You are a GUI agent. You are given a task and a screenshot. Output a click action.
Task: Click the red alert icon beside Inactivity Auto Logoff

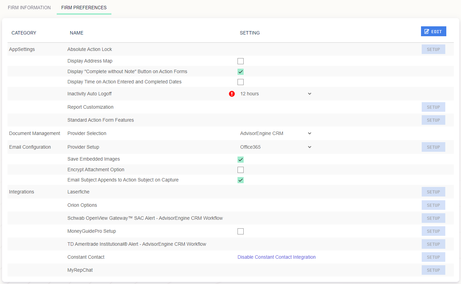[232, 94]
